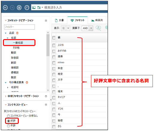This screenshot has width=154, height=131.
Task: Check the 秘密 row checkbox
Action: click(x=54, y=121)
